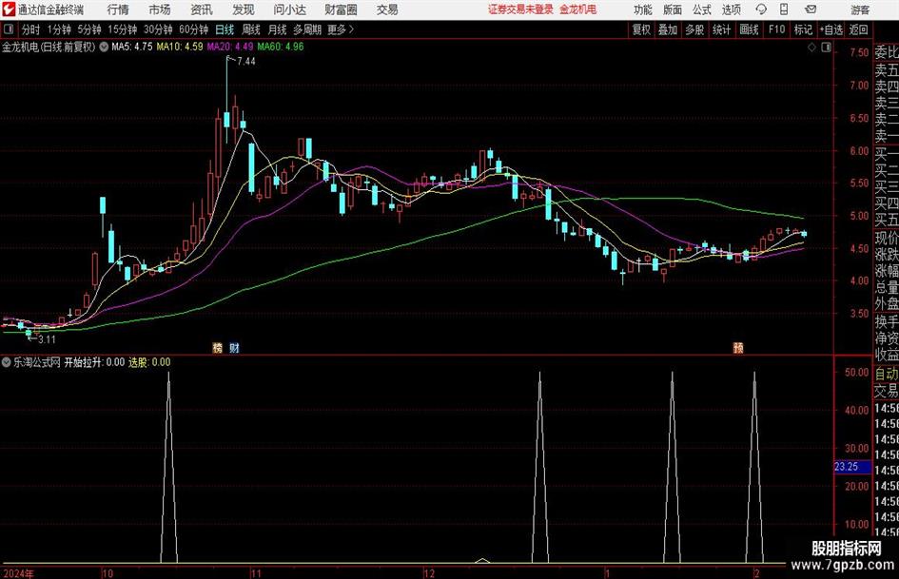Viewport: 899px width, 579px height.
Task: Click the MA20: 4.49 indicator label
Action: [230, 47]
